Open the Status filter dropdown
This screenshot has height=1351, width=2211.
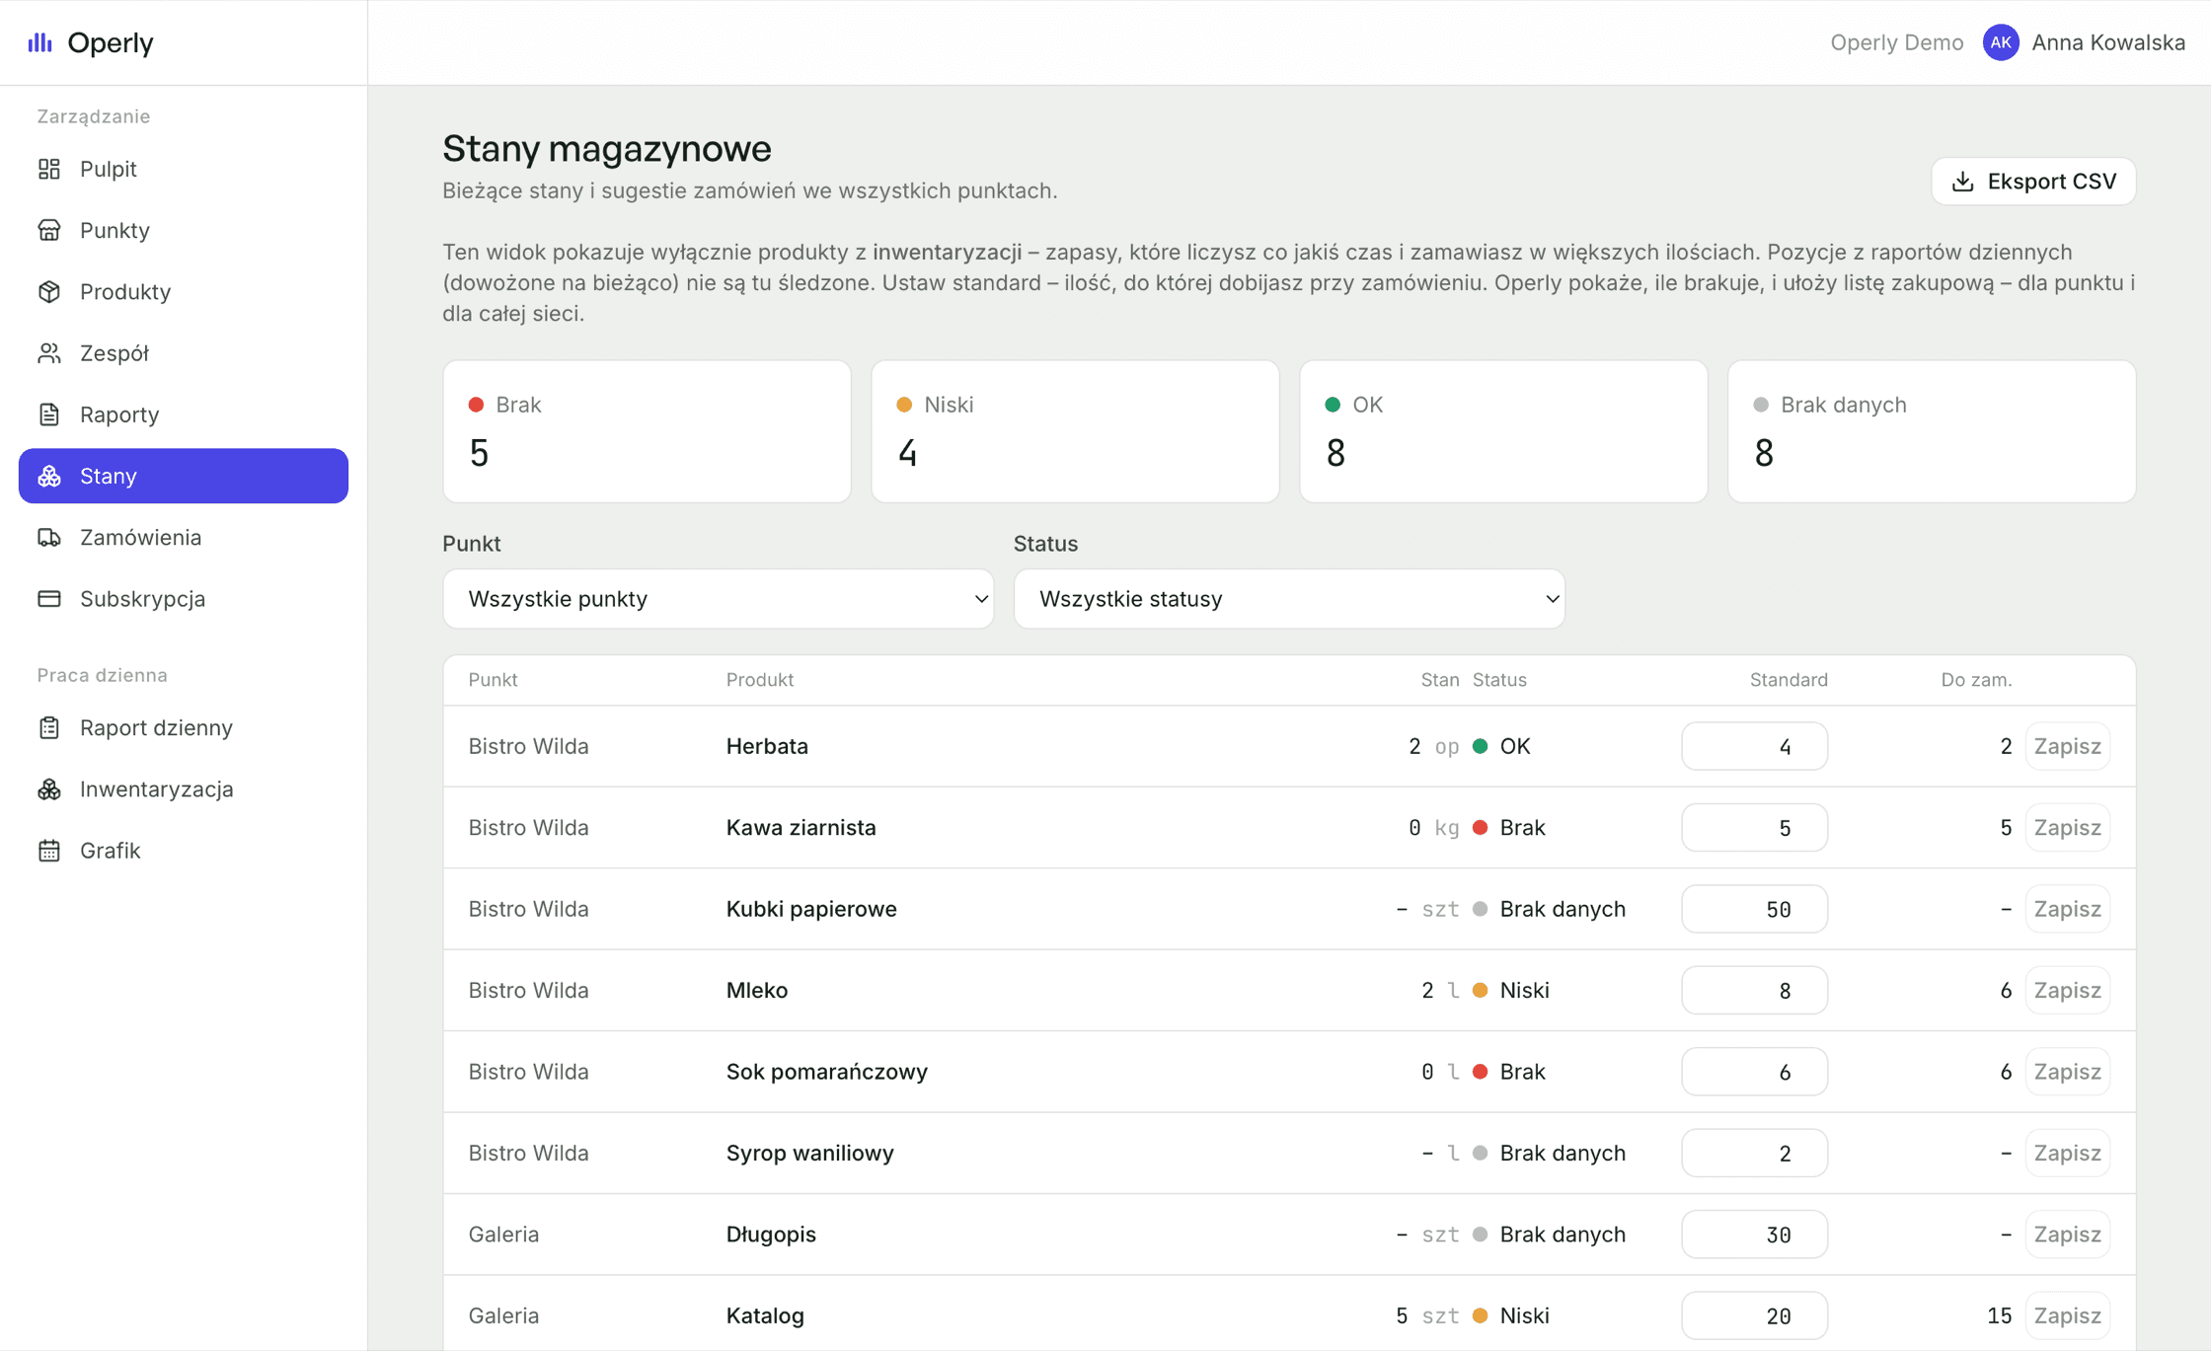pos(1289,599)
